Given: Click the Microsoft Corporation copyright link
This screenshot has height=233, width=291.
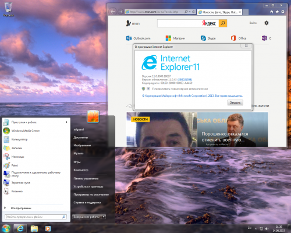Looking at the screenshot, I should tap(193, 96).
